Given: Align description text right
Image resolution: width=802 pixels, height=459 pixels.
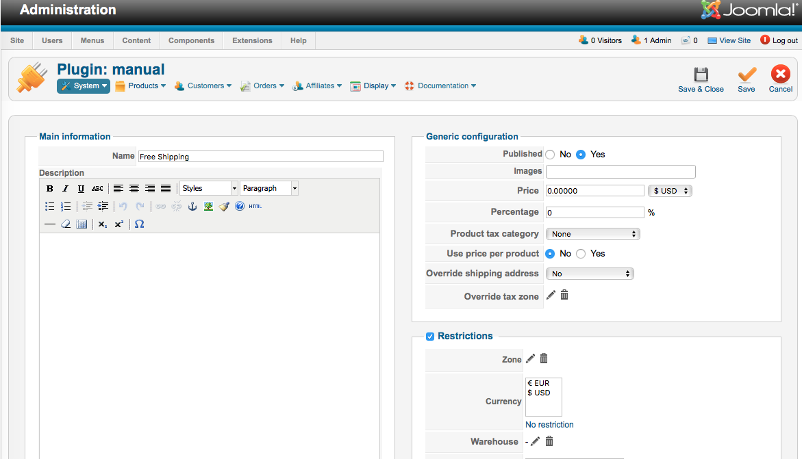Looking at the screenshot, I should 150,189.
